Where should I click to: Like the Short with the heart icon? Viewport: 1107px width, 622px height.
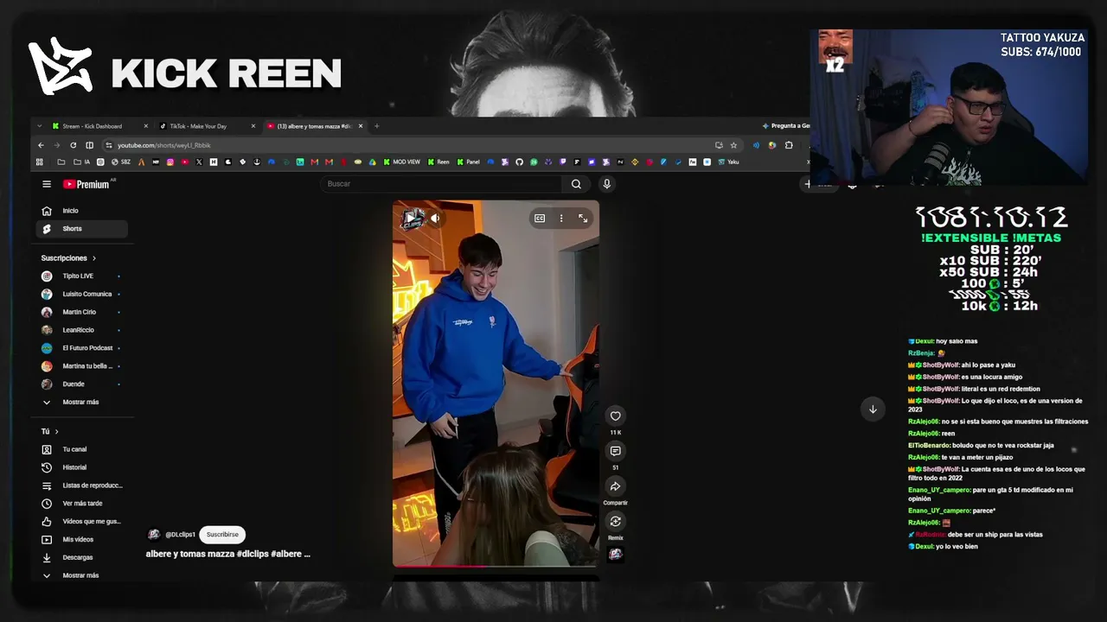coord(615,416)
